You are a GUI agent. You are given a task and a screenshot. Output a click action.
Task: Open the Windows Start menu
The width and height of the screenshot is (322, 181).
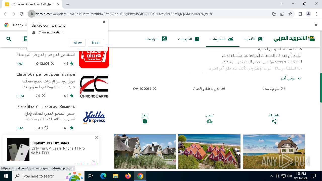point(6,176)
